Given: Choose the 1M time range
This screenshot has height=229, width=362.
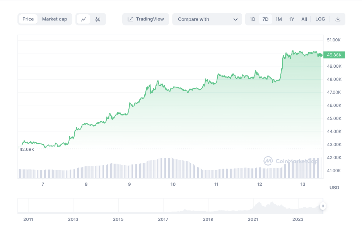Looking at the screenshot, I should [x=278, y=19].
